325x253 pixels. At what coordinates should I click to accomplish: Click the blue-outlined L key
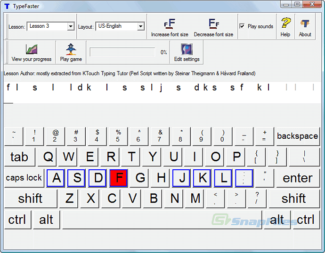coord(223,178)
